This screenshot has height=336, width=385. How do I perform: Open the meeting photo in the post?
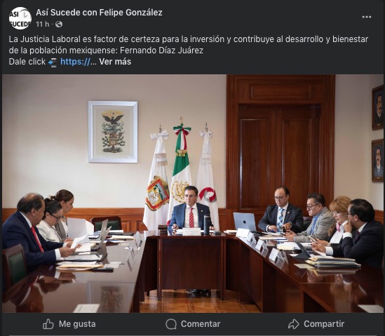[x=192, y=194]
